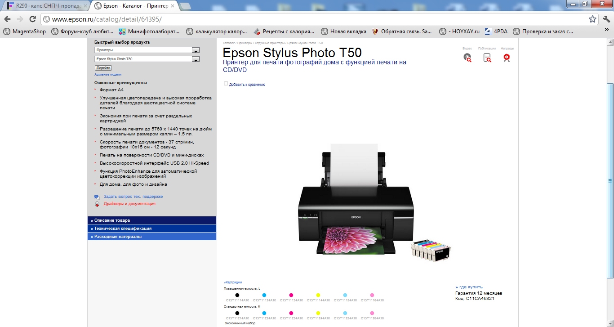
Task: Expand the Расходные материалы section
Action: pos(152,237)
